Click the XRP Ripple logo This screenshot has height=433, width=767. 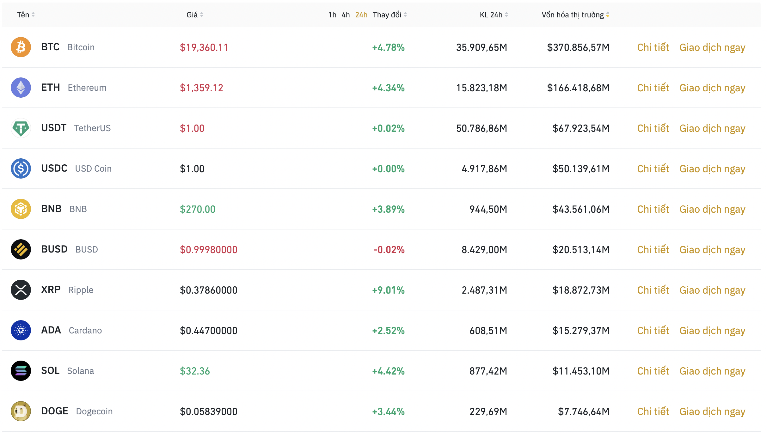21,290
